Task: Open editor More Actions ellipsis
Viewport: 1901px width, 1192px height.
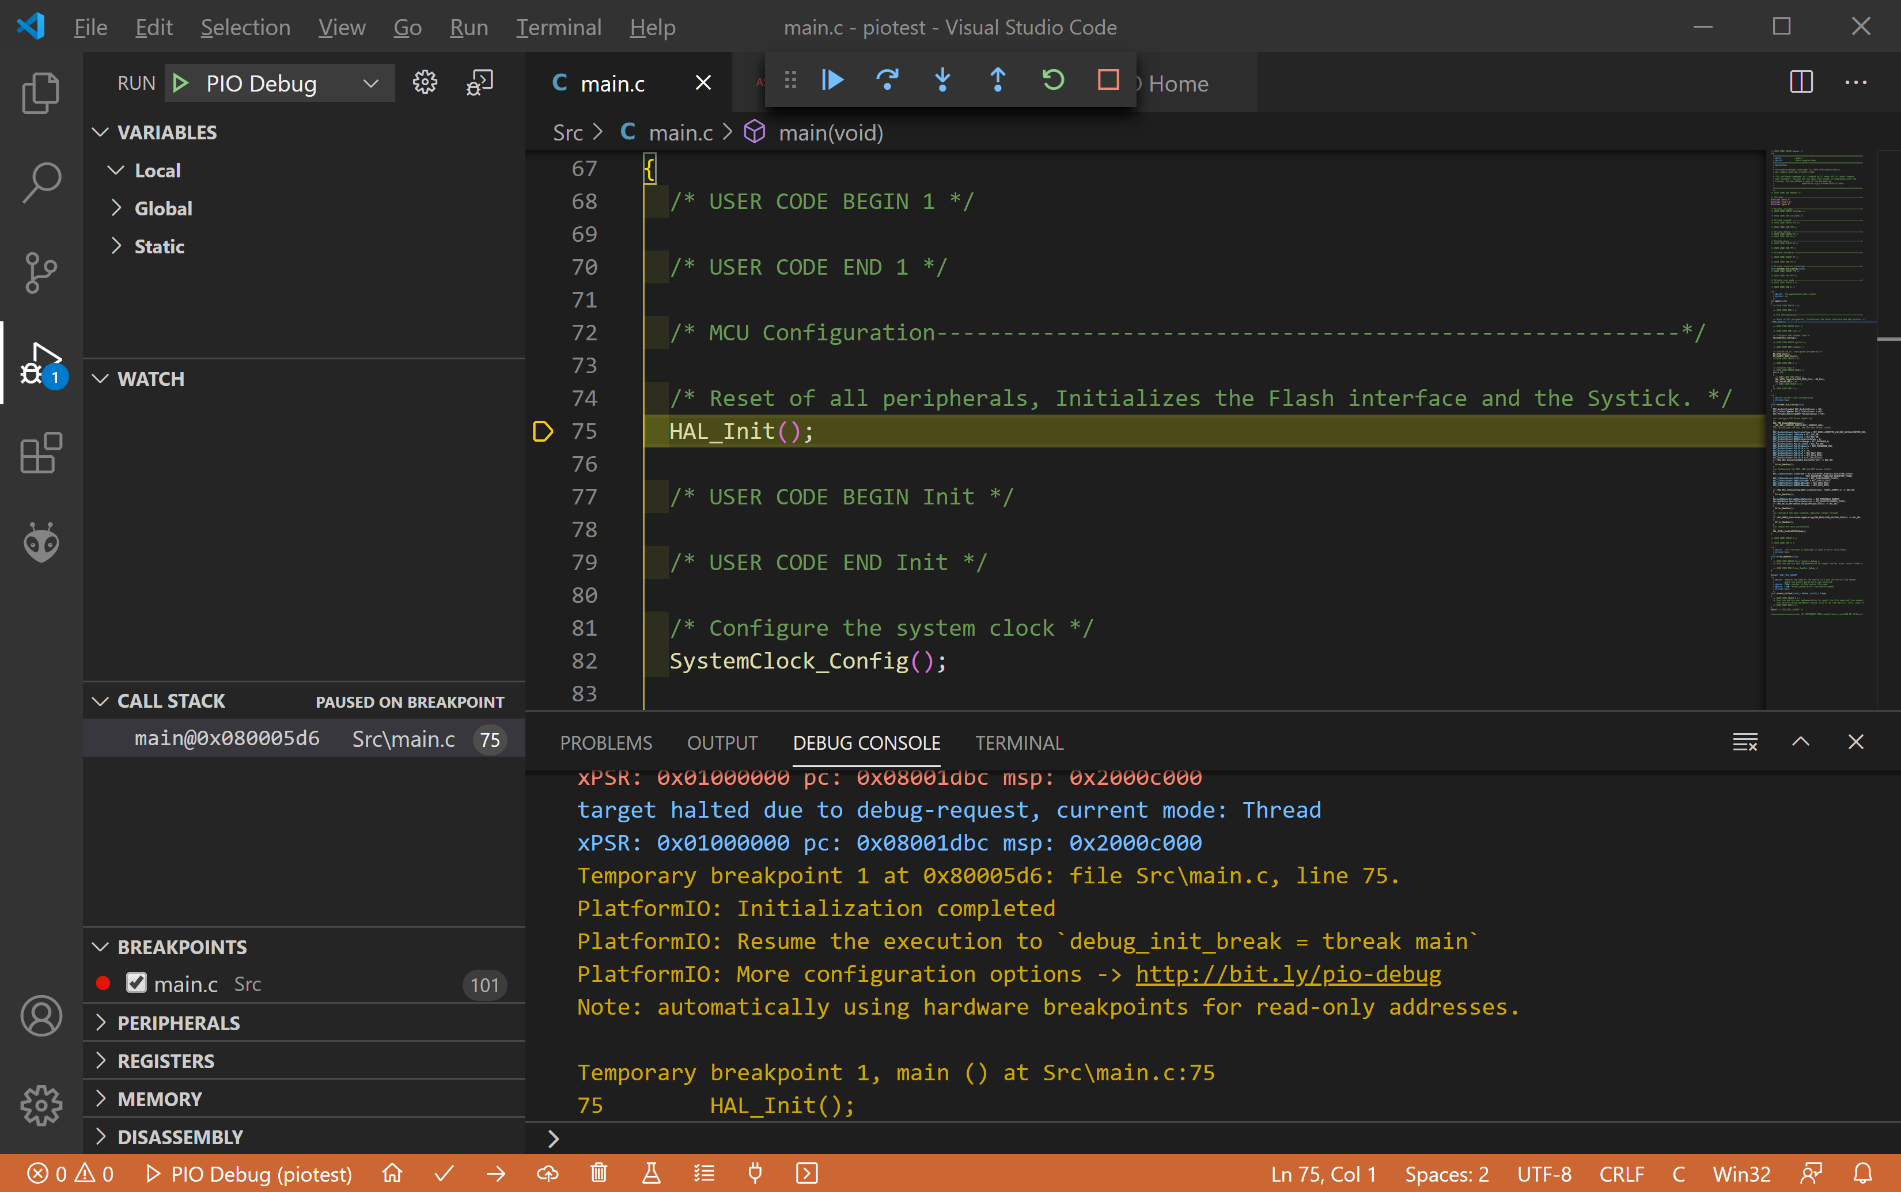Action: [x=1856, y=82]
